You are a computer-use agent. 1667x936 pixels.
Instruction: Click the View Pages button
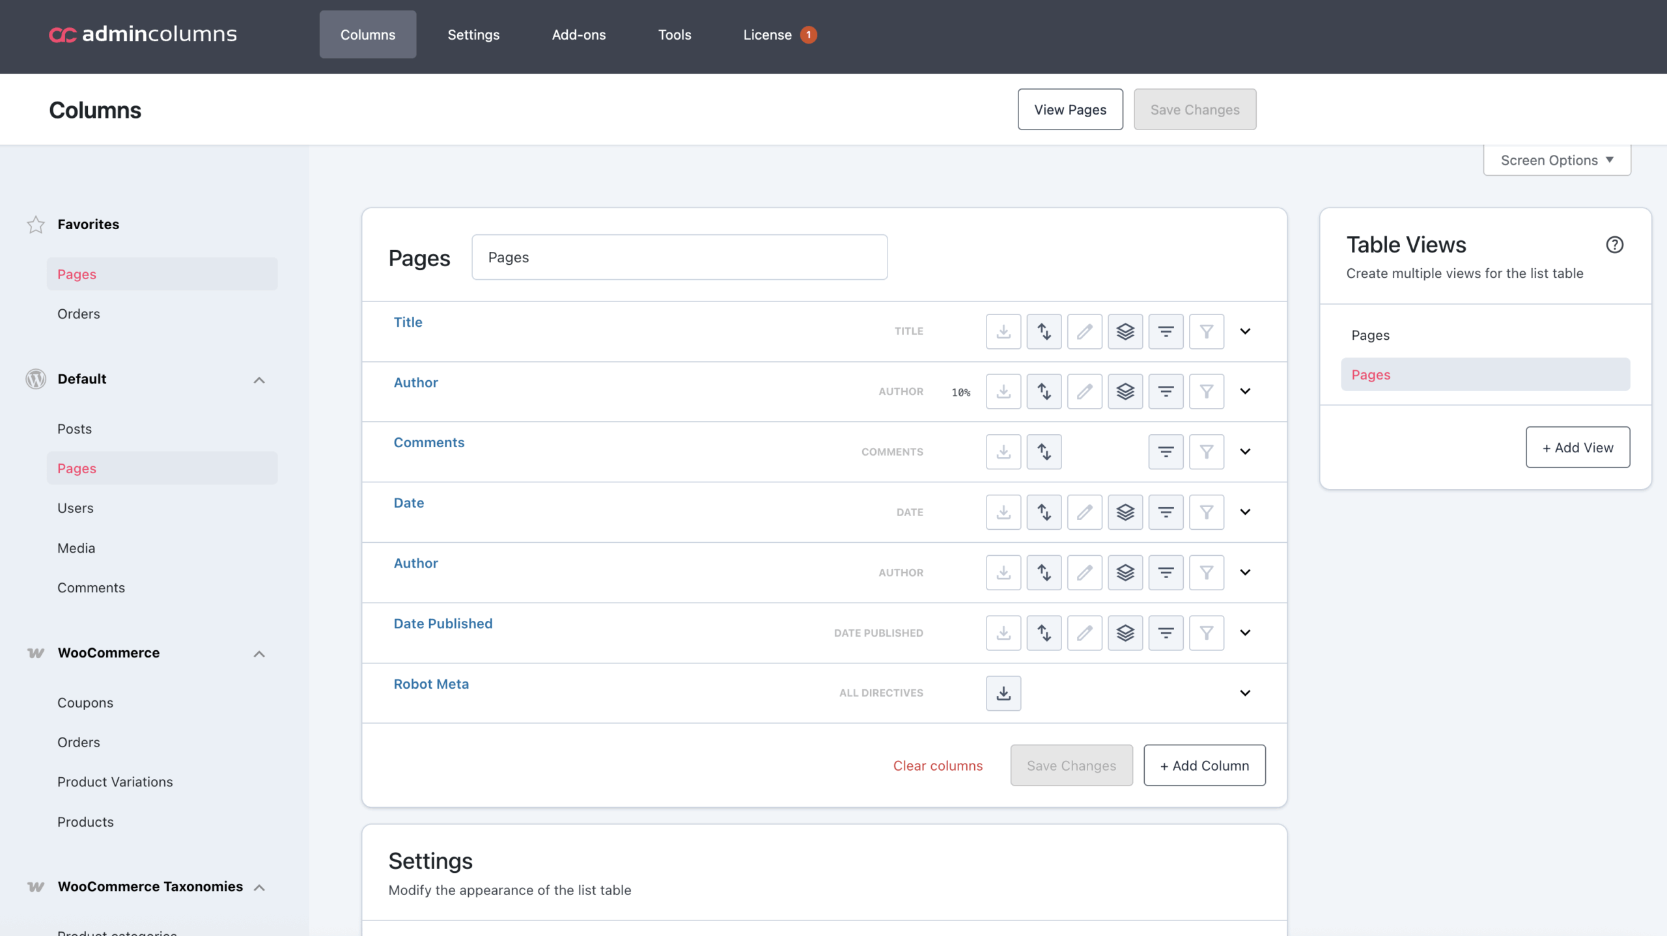point(1070,109)
